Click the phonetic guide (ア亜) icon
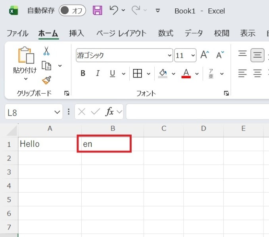The height and width of the screenshot is (237, 269). point(211,73)
